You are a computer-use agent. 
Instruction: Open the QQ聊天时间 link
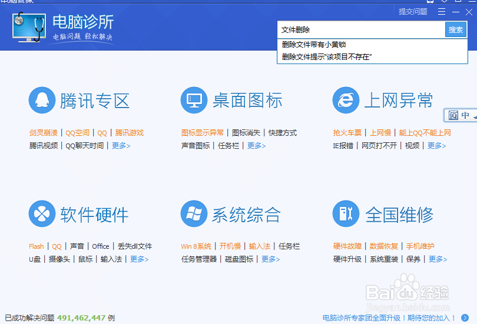click(x=85, y=146)
